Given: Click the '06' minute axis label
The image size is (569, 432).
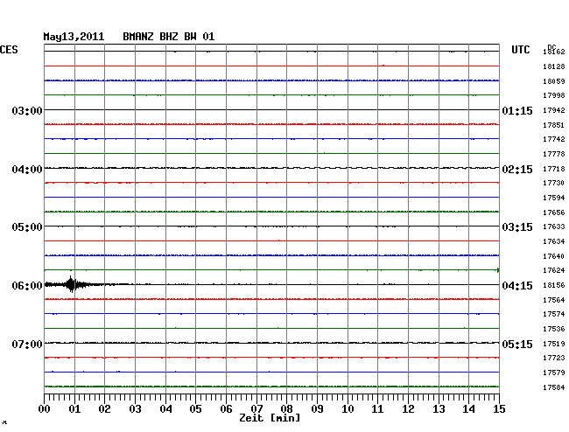Looking at the screenshot, I should click(226, 409).
